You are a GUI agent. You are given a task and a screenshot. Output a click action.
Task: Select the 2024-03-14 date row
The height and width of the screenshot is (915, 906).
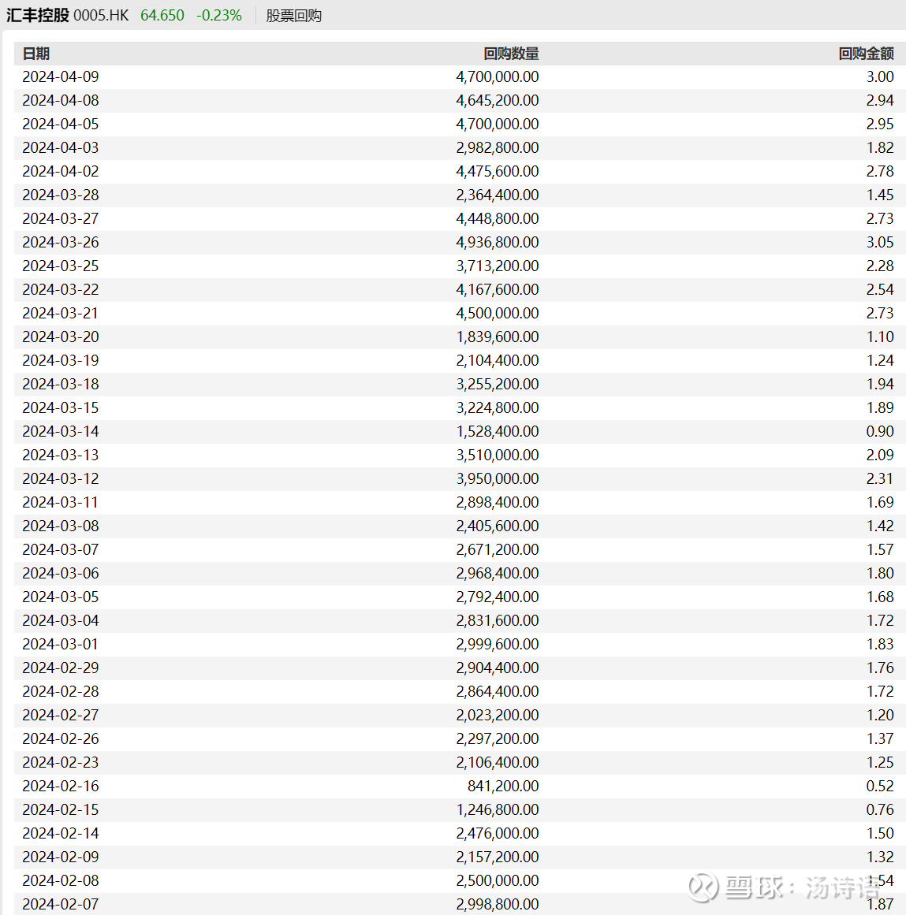(61, 431)
